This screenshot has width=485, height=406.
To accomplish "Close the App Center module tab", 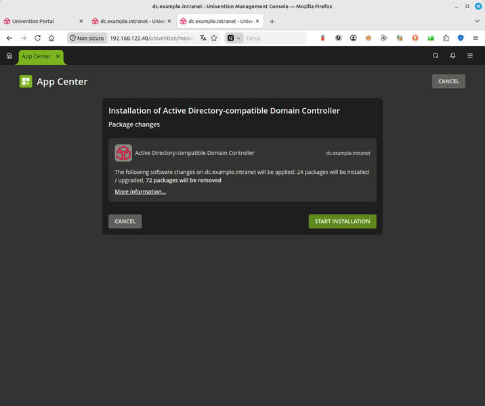I will [58, 56].
